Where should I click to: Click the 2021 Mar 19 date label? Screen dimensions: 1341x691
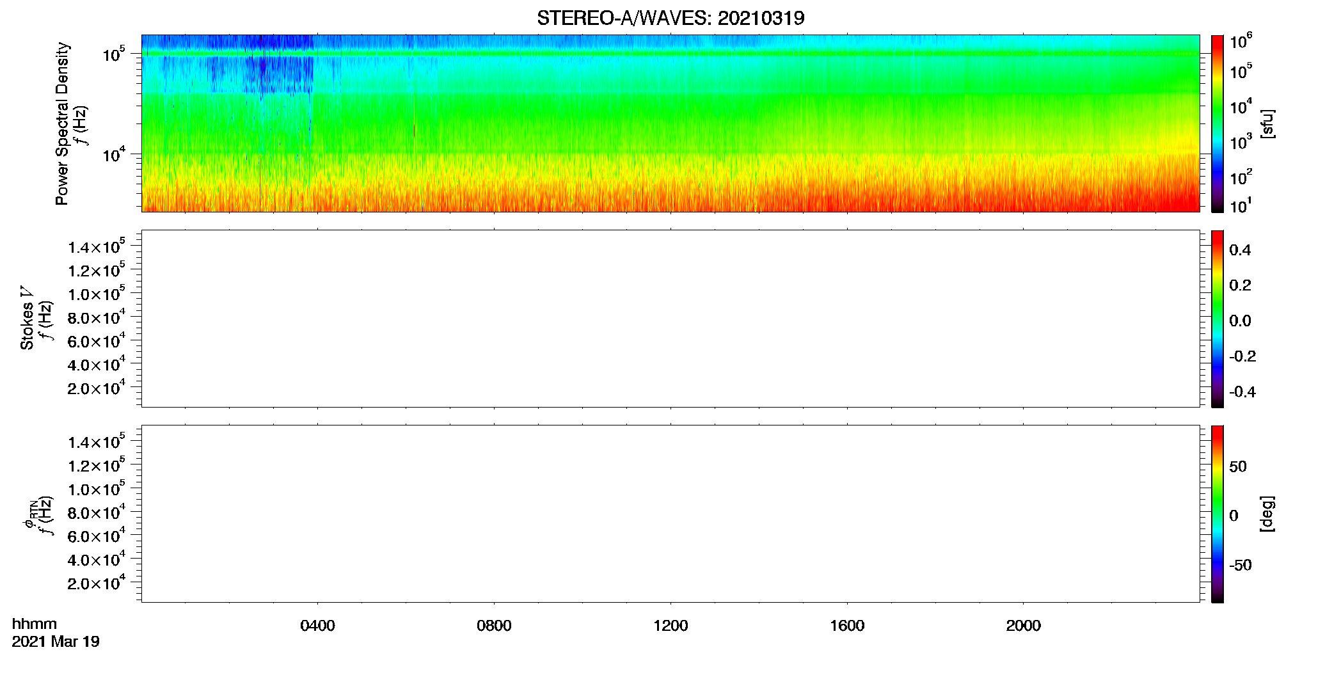click(x=56, y=642)
